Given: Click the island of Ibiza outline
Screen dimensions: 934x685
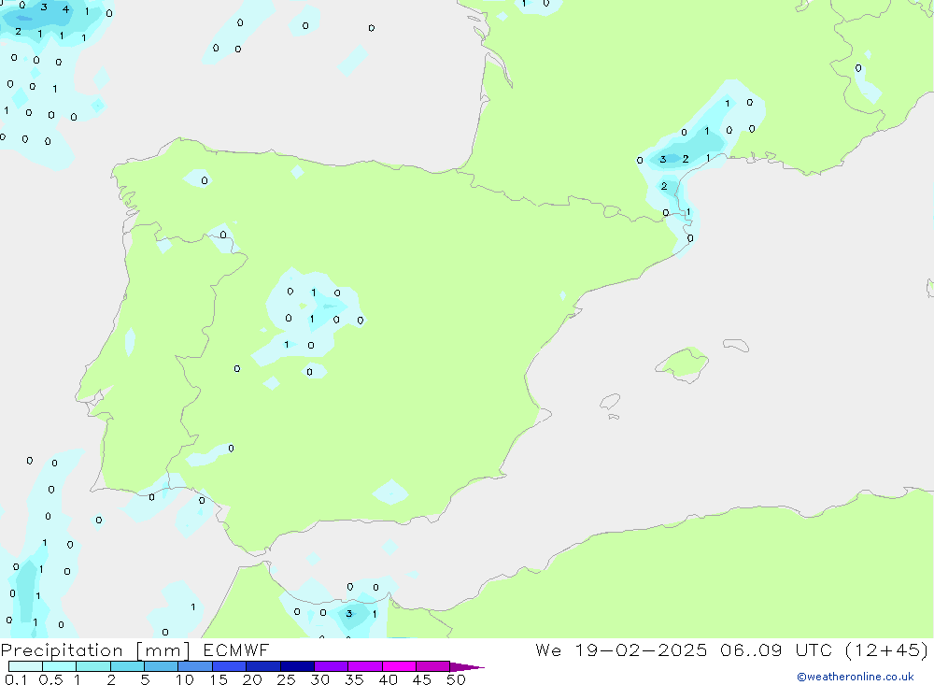Looking at the screenshot, I should [x=610, y=401].
